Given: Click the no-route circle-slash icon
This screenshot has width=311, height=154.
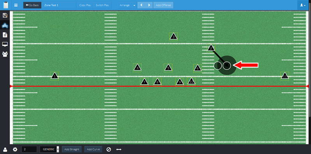Looking at the screenshot, I should point(109,149).
